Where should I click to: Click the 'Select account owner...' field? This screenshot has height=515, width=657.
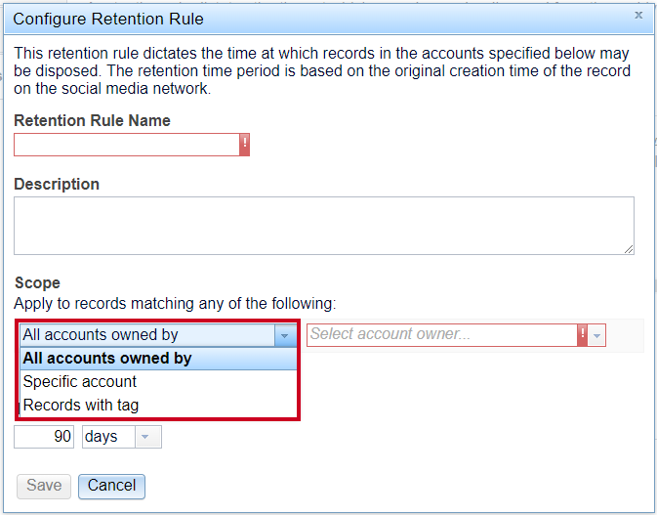click(442, 335)
